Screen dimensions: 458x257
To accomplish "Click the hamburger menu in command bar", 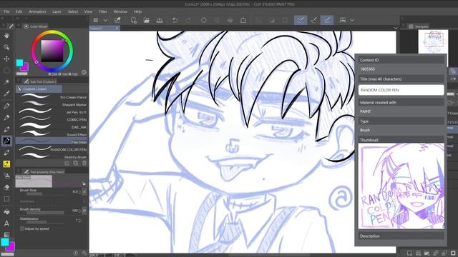I will pyautogui.click(x=95, y=20).
